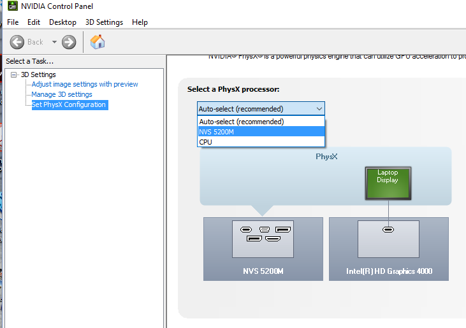The height and width of the screenshot is (328, 466).
Task: Open the 3D Settings menu
Action: pyautogui.click(x=104, y=22)
